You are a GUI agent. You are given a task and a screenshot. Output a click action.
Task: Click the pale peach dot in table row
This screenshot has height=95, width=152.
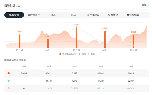point(9,88)
